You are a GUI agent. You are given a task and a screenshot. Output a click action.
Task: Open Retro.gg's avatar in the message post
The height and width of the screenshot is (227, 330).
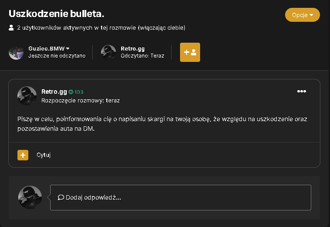coord(27,96)
